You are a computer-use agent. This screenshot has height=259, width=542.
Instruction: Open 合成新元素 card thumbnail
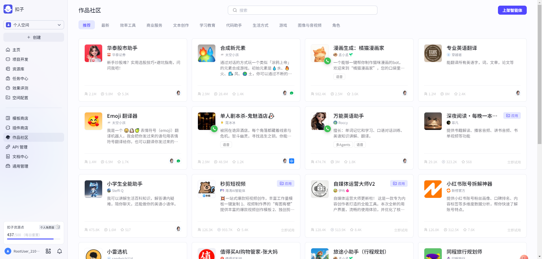[x=207, y=53]
